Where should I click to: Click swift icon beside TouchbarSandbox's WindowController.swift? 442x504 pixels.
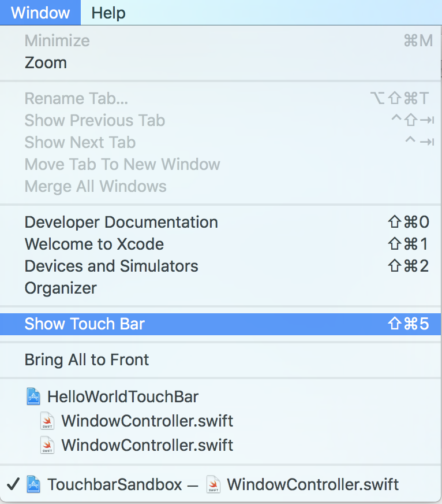click(213, 484)
